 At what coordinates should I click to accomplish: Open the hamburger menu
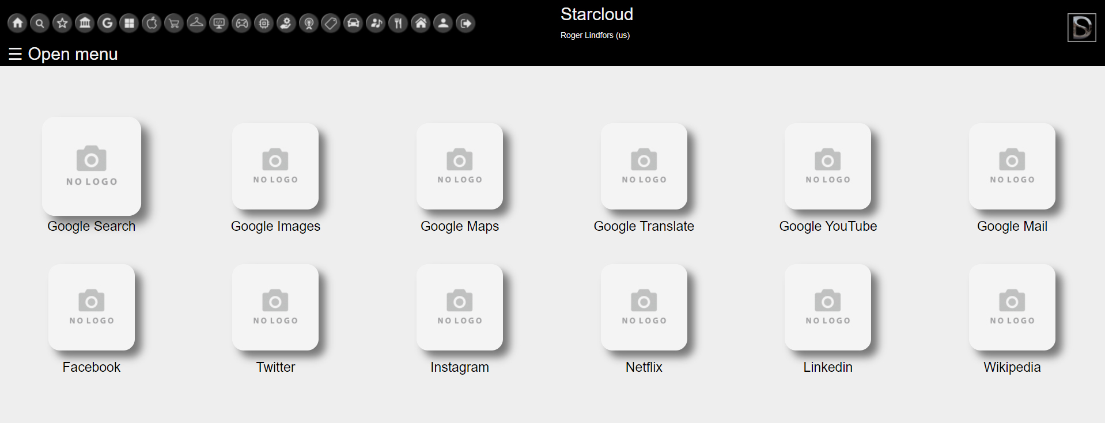(63, 54)
